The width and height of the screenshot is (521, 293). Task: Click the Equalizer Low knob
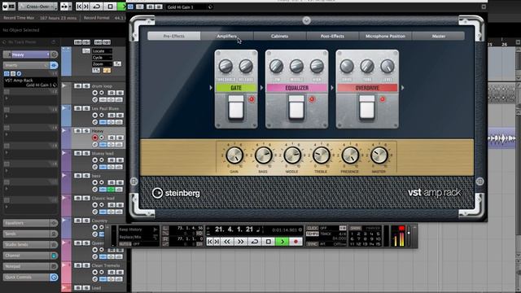276,67
